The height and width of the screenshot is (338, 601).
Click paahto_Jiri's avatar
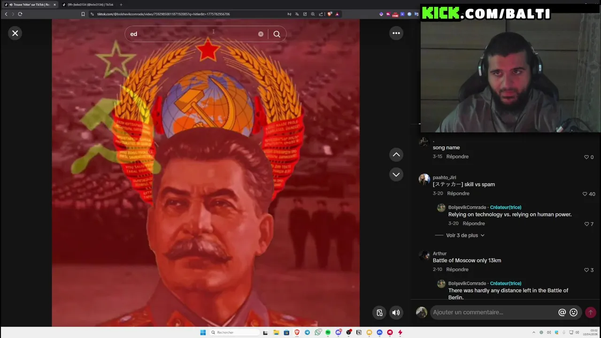[424, 179]
